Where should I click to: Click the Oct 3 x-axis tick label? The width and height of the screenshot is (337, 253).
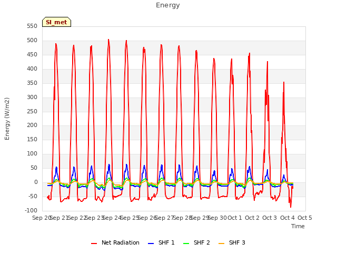(270, 218)
